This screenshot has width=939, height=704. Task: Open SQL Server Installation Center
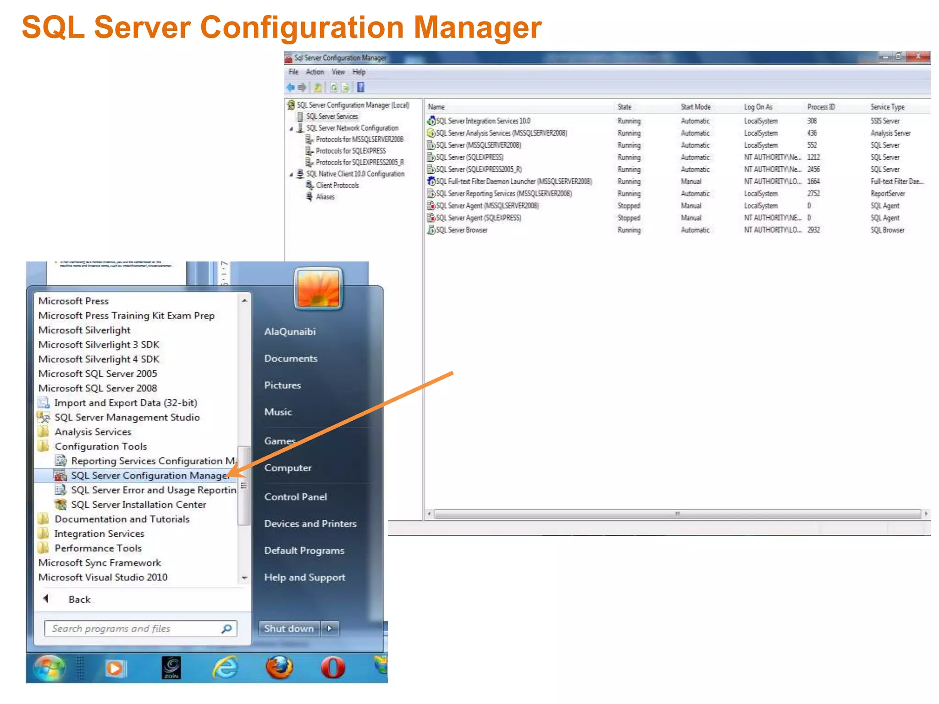[x=130, y=505]
